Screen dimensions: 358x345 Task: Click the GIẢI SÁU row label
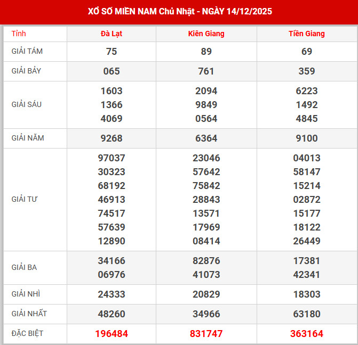[x=27, y=104]
